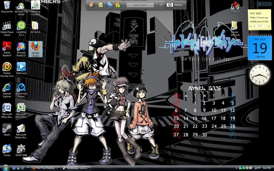Select the Microsoft Office Excel shortcut
The image size is (274, 171).
pos(21,111)
